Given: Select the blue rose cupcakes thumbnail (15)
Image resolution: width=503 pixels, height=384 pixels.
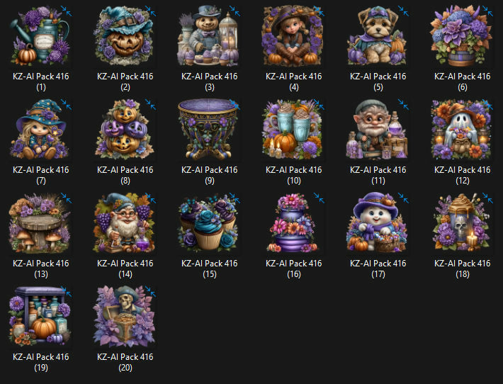Looking at the screenshot, I should (x=210, y=222).
